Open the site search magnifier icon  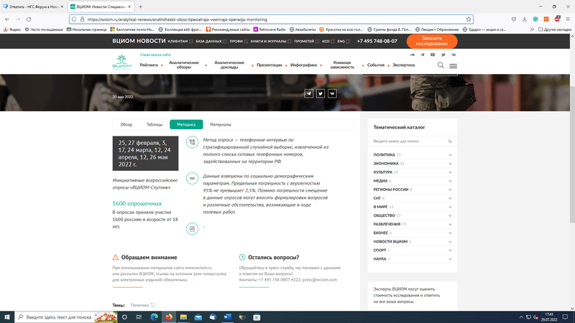[x=441, y=65]
